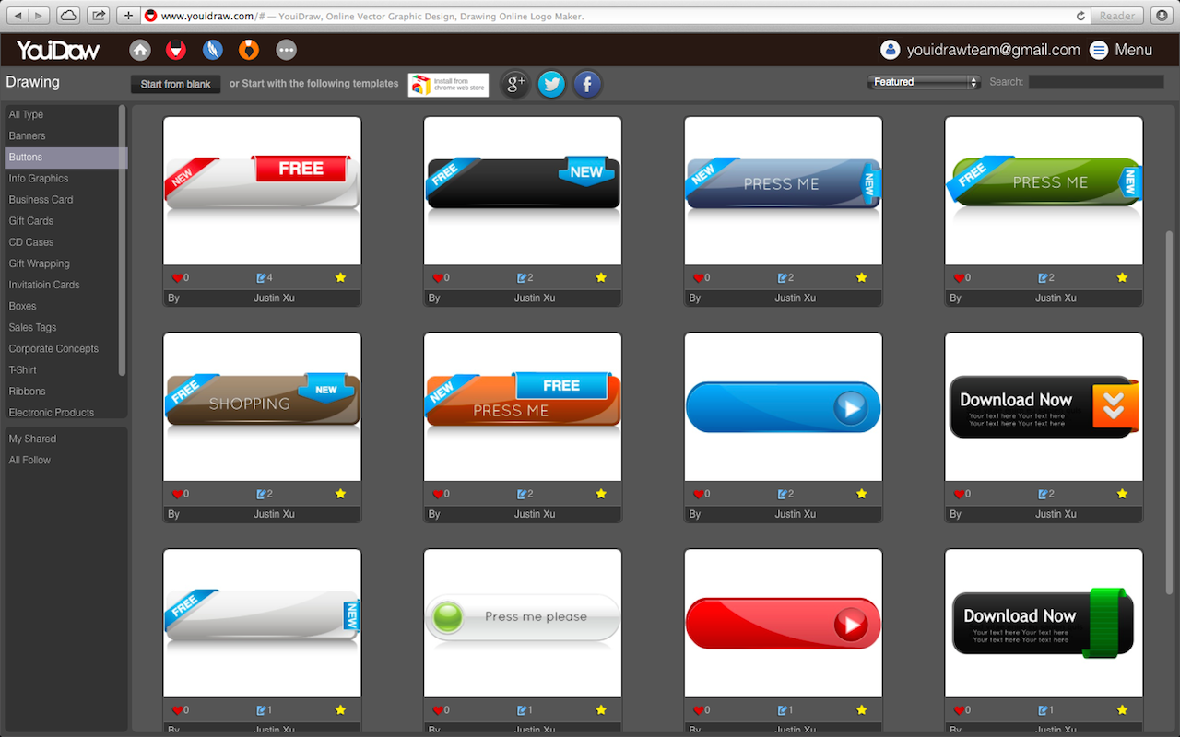Open red FREE button template thumbnail
The width and height of the screenshot is (1180, 737).
pyautogui.click(x=262, y=191)
